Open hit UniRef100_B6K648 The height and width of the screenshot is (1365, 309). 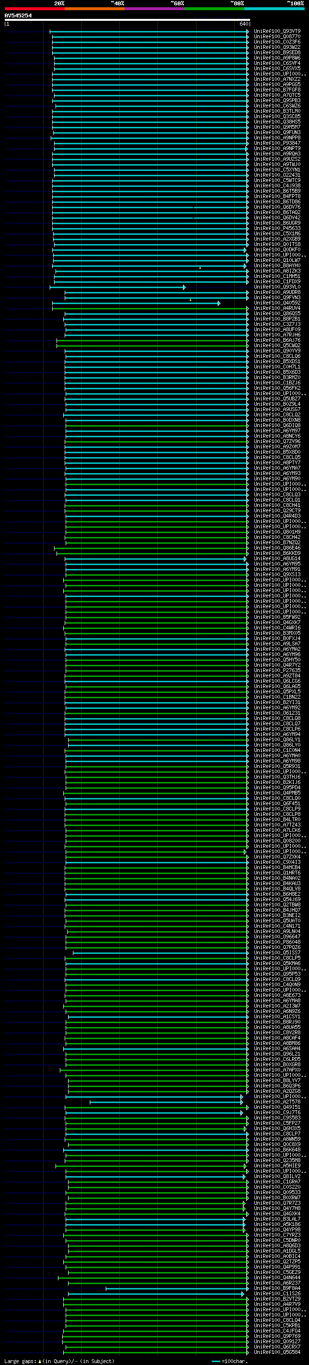pyautogui.click(x=277, y=1150)
